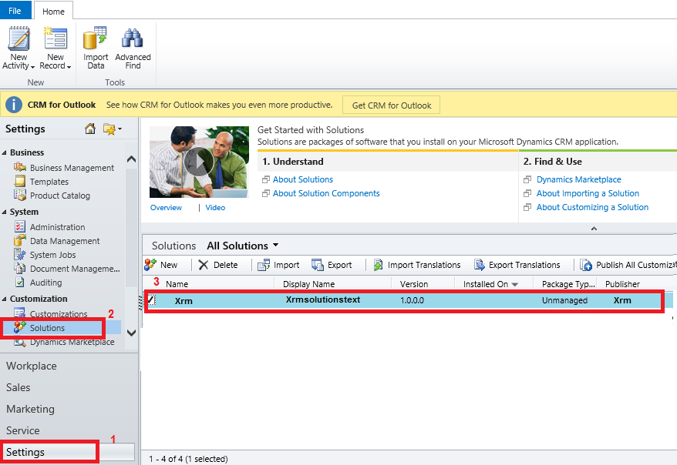
Task: Open the Installed On column sort dropdown
Action: click(x=514, y=284)
